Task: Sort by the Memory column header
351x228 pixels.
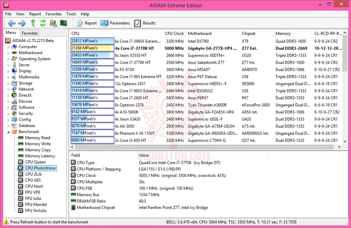Action: (x=292, y=34)
